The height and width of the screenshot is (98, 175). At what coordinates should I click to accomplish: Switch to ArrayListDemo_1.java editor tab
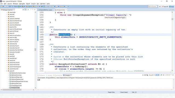point(45,10)
